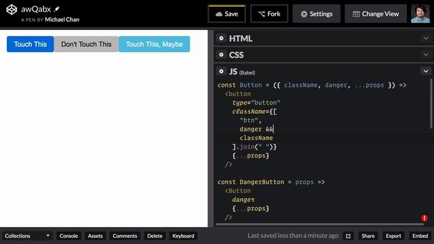Show Keyboard shortcuts

click(183, 236)
